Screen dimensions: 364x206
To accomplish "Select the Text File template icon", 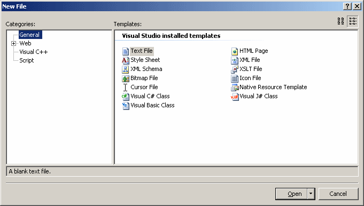I will (126, 51).
